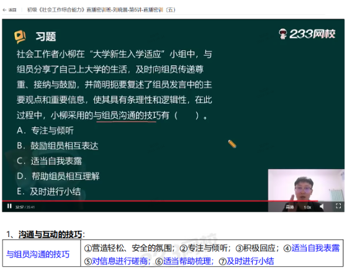Select answer option C 适当自我表露
Viewport: 352px width, 278px height.
pos(50,161)
